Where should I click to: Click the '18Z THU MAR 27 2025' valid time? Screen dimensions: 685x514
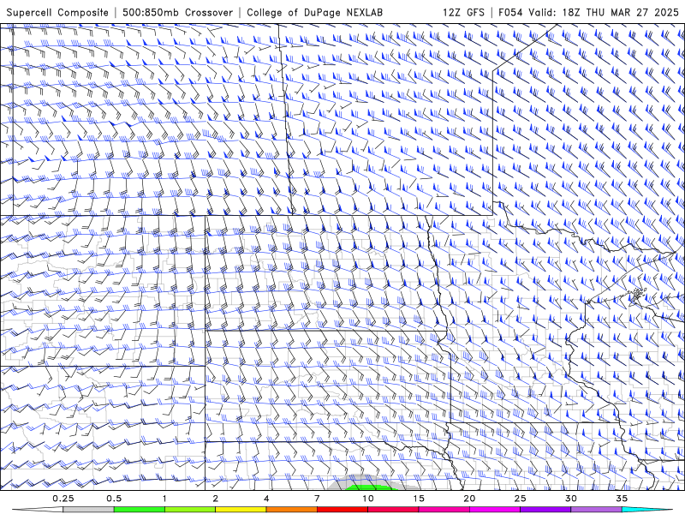(620, 12)
